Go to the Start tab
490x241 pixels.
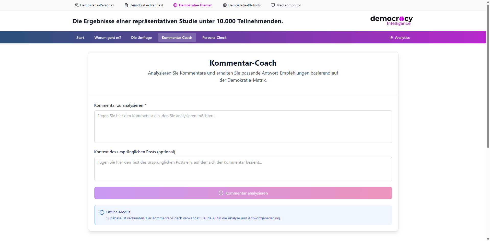click(x=80, y=38)
